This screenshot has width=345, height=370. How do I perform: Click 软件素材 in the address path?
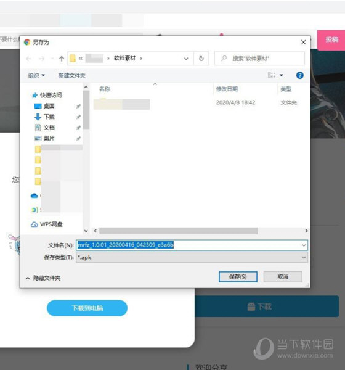click(124, 59)
